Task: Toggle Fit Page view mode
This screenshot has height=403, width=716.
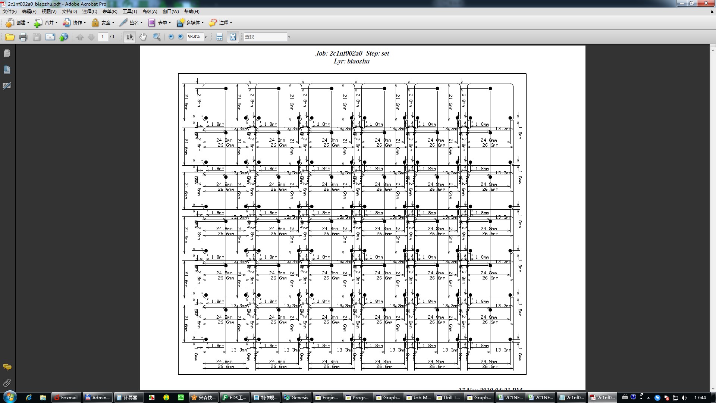Action: (x=233, y=37)
